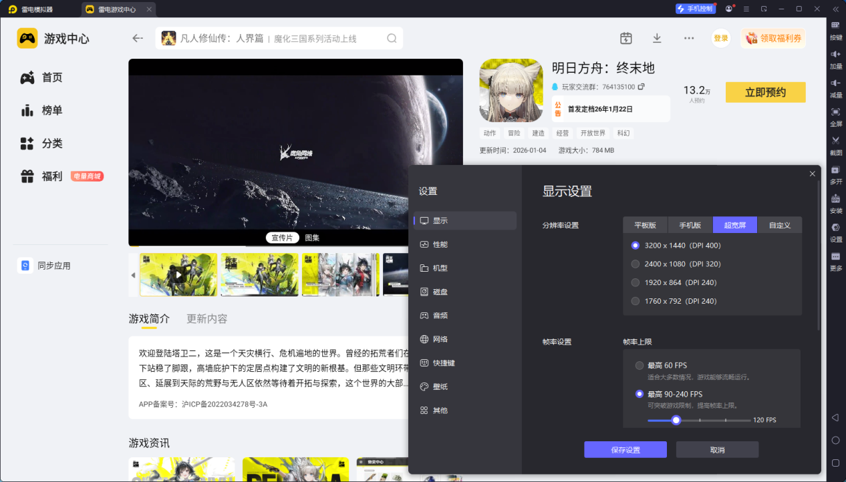The image size is (846, 482).
Task: Click the search magnifier icon
Action: [x=392, y=38]
